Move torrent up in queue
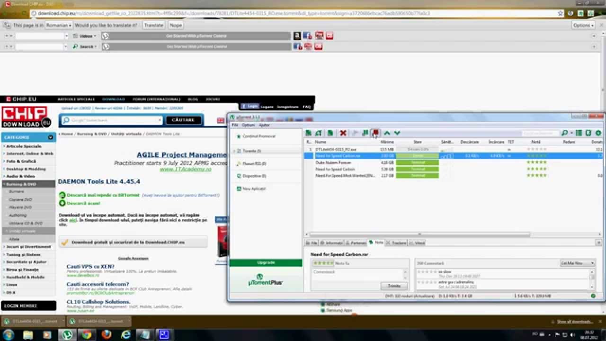This screenshot has width=606, height=341. [x=387, y=133]
